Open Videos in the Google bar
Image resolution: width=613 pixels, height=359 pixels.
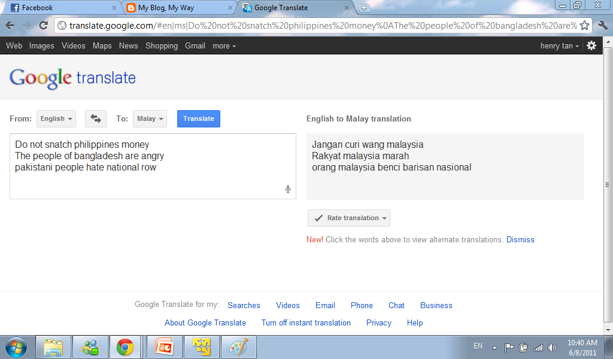[74, 45]
